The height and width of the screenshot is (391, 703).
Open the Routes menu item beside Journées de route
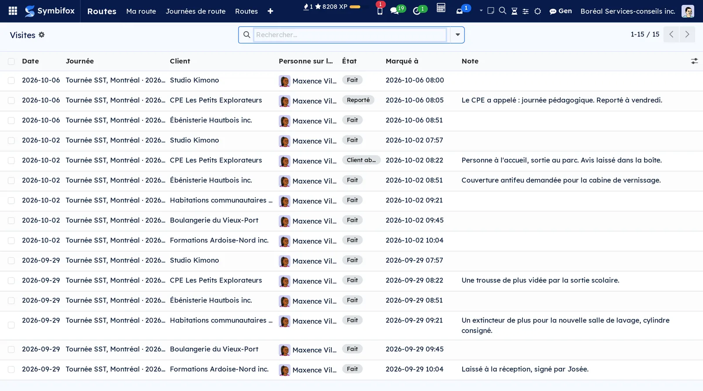(x=246, y=11)
